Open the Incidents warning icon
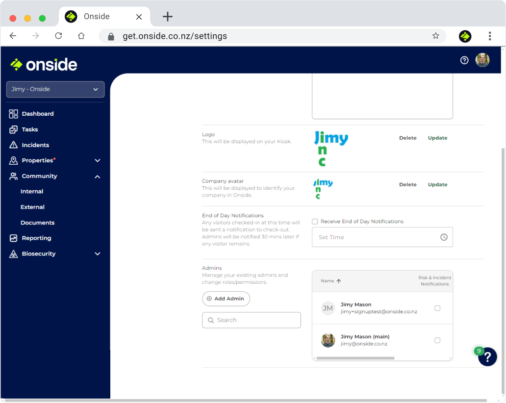Screen dimensions: 506x403 point(13,145)
